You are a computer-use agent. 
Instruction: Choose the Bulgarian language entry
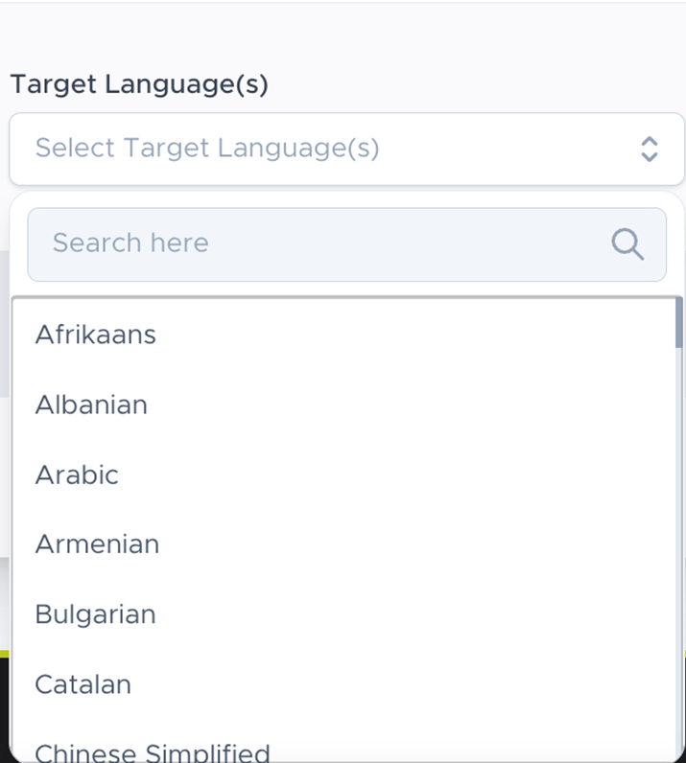pos(95,614)
